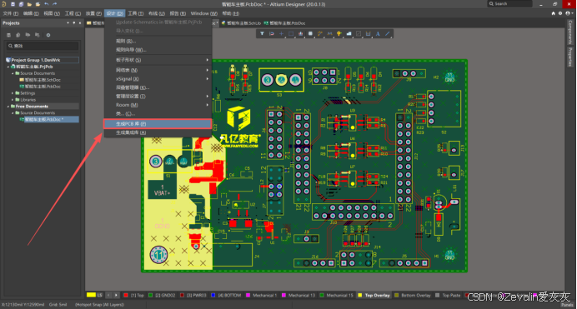Click the place line tool
This screenshot has width=577, height=309.
387,34
